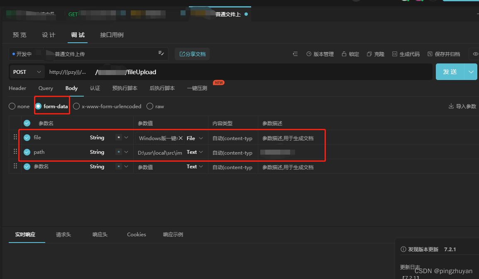Open 生成代码 code generation
The width and height of the screenshot is (479, 279).
pyautogui.click(x=406, y=54)
